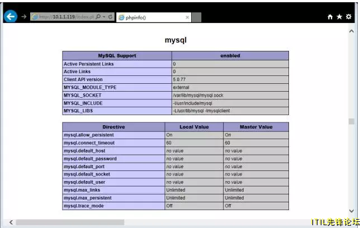Click MYSQL_INCLUDE label

click(x=83, y=103)
